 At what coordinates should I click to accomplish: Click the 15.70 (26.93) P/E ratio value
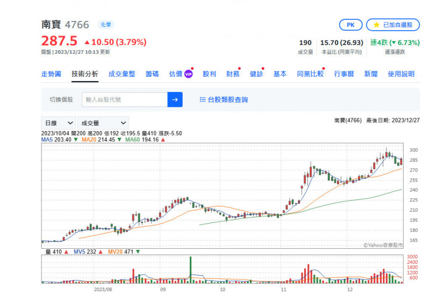pos(342,43)
